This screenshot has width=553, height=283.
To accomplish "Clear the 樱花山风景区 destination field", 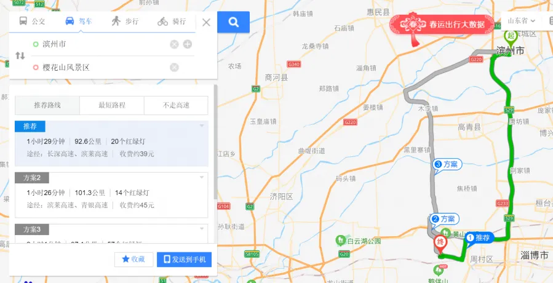I will point(174,68).
